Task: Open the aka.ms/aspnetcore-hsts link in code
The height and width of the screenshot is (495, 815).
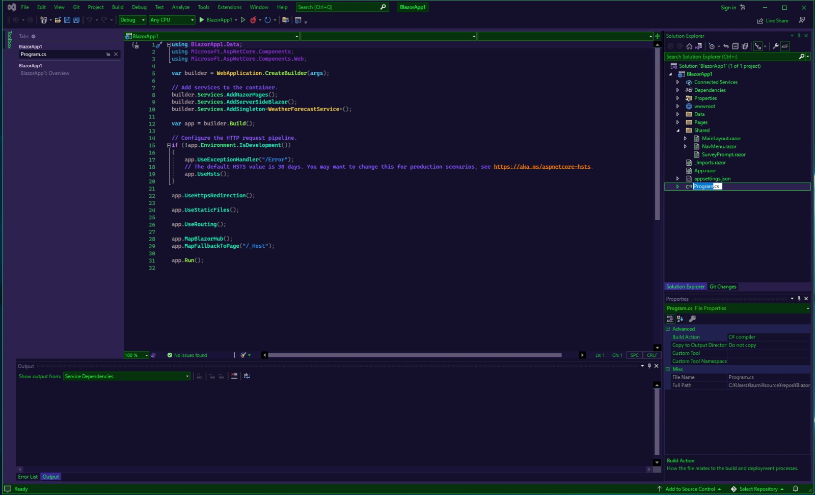Action: [x=542, y=167]
